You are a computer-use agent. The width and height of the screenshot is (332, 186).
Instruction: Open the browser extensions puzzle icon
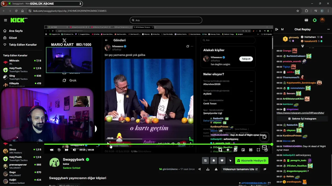point(307,11)
